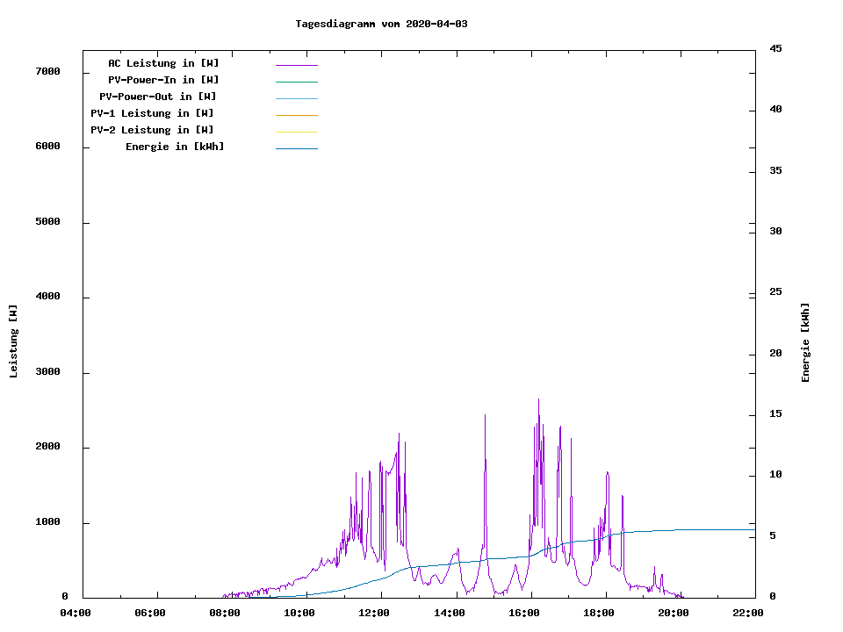Click the 45 tick label on energy axis

776,48
